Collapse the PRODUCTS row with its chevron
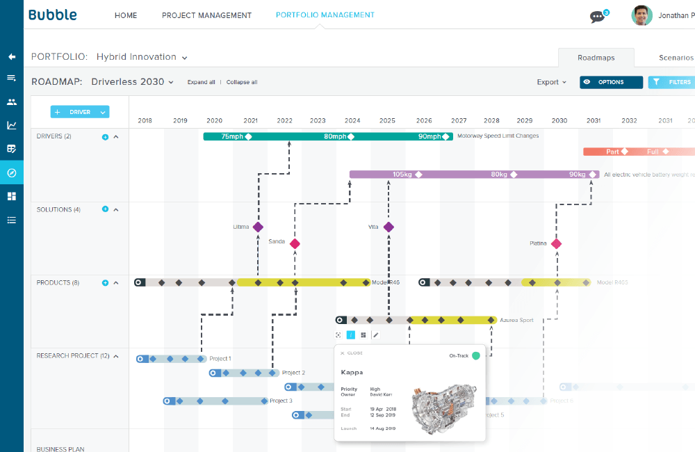Viewport: 695px width, 452px height. click(x=116, y=283)
